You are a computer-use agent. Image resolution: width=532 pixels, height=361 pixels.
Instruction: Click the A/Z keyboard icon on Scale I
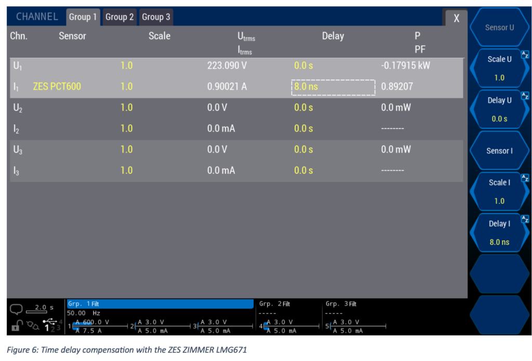(x=525, y=178)
